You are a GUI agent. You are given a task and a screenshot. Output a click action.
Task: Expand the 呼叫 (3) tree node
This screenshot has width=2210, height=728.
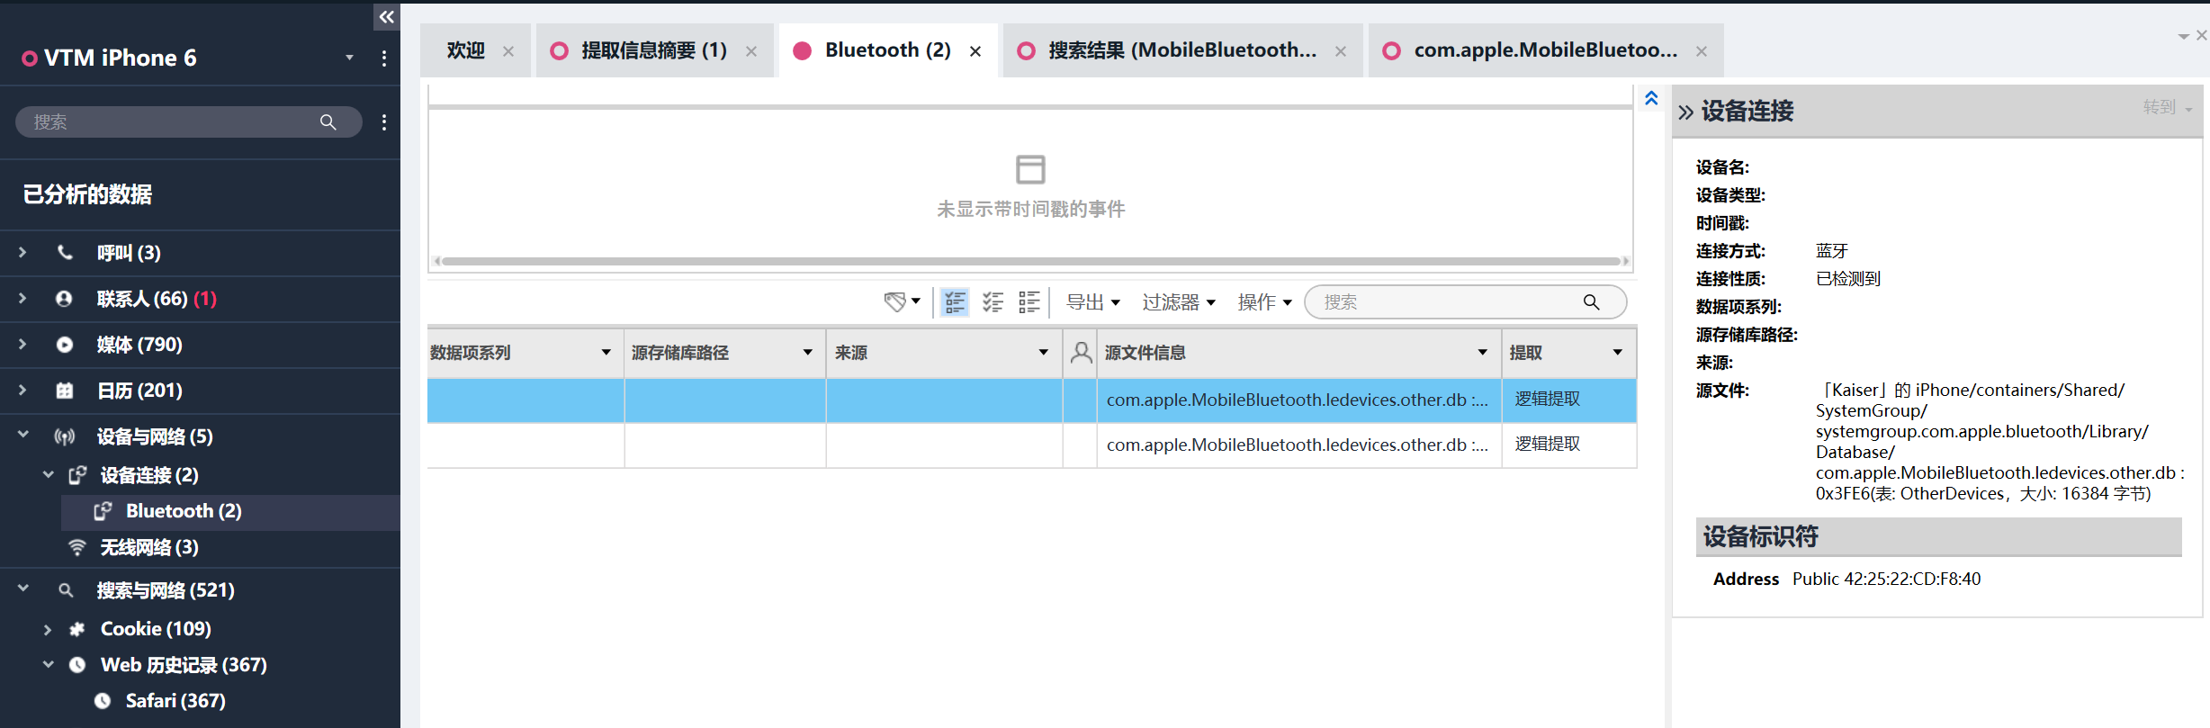pyautogui.click(x=22, y=253)
